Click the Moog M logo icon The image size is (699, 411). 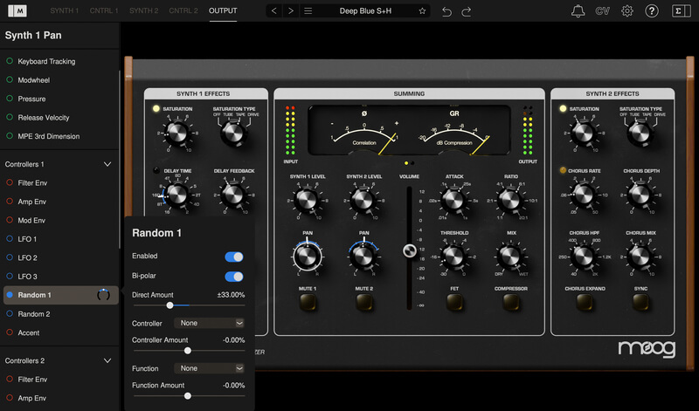[x=17, y=10]
